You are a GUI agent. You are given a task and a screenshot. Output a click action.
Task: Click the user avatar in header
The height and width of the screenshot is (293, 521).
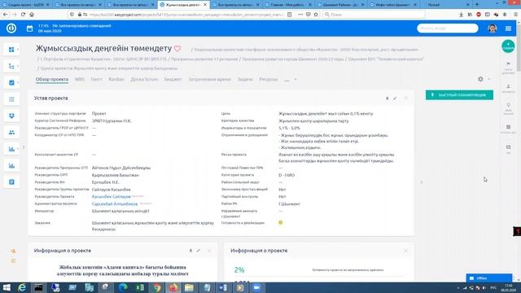point(492,28)
